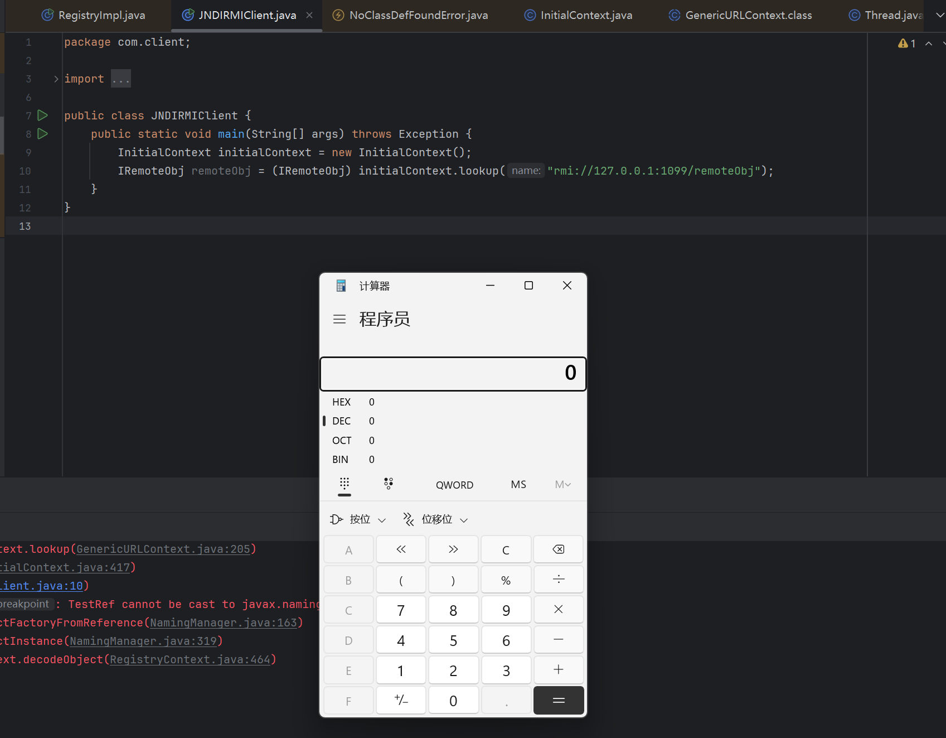Viewport: 946px width, 738px height.
Task: Click digit 2 on calculator
Action: pos(453,670)
